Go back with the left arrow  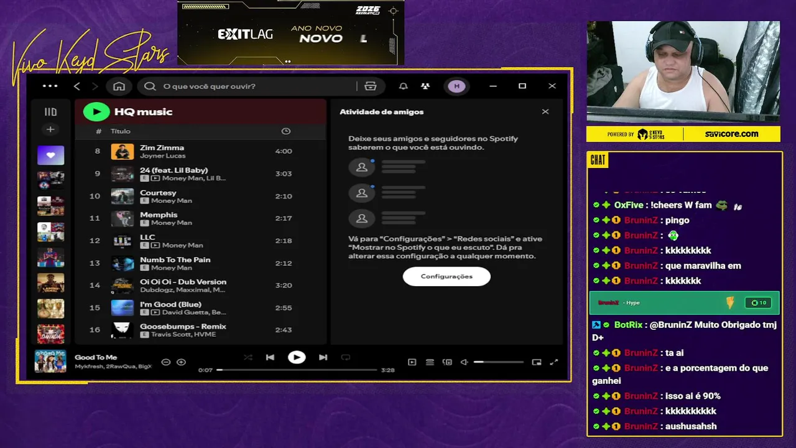(77, 86)
